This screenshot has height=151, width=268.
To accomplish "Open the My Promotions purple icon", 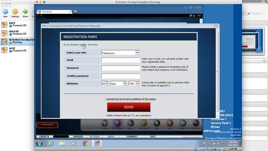I will pos(117,123).
